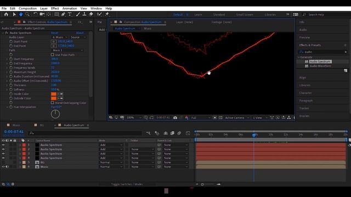Viewport: 351px width, 197px height.
Task: Enable Blend Overlapping Colors checkbox
Action: pos(53,103)
